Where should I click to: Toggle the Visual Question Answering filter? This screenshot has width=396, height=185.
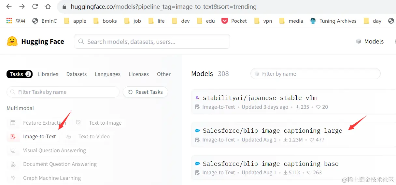pos(48,150)
